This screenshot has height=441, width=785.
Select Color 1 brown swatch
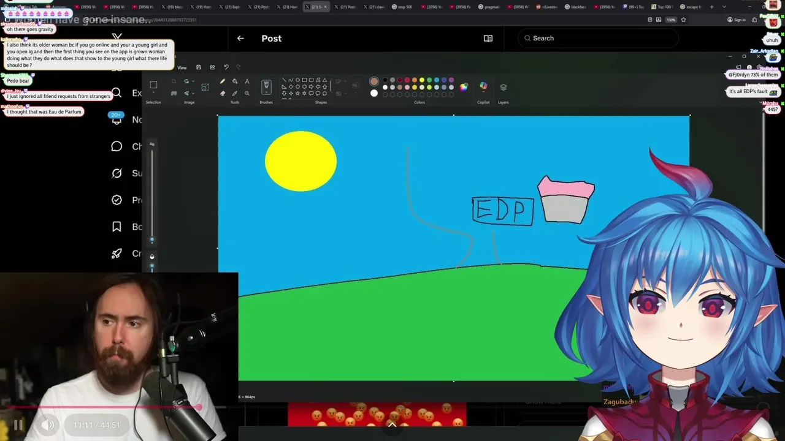click(x=374, y=81)
